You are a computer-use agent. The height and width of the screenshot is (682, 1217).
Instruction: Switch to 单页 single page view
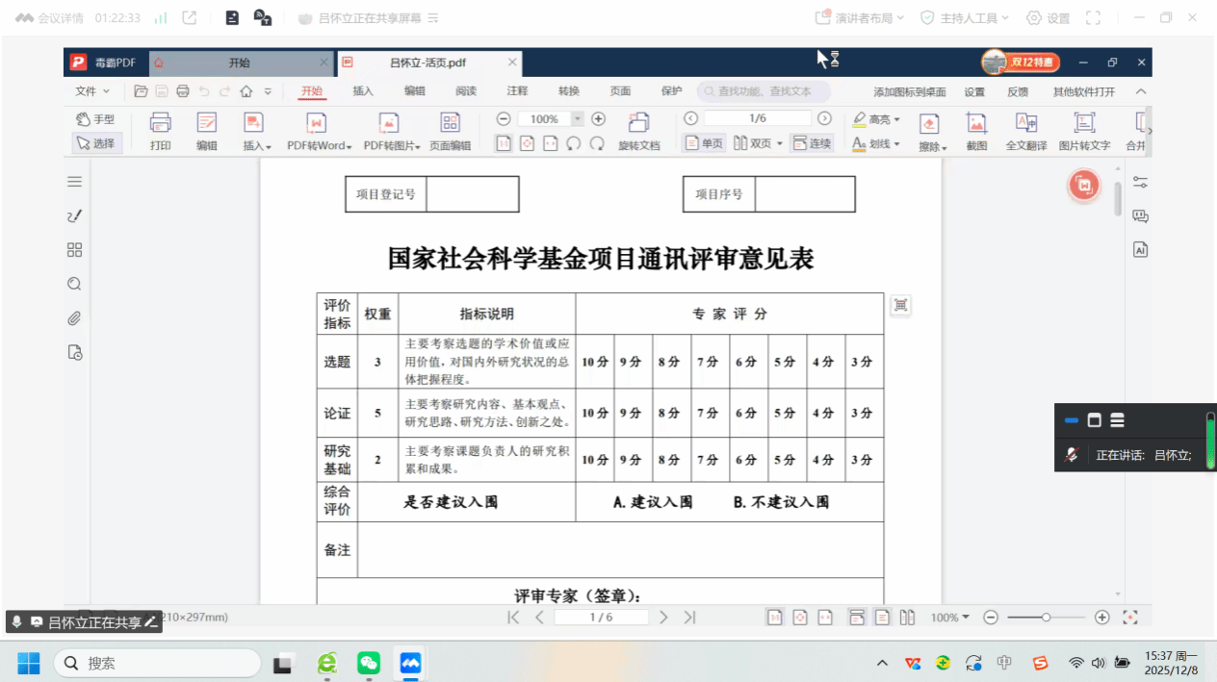pyautogui.click(x=704, y=143)
